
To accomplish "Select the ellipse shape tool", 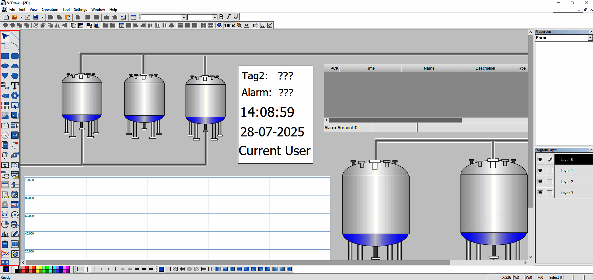I will (x=5, y=66).
